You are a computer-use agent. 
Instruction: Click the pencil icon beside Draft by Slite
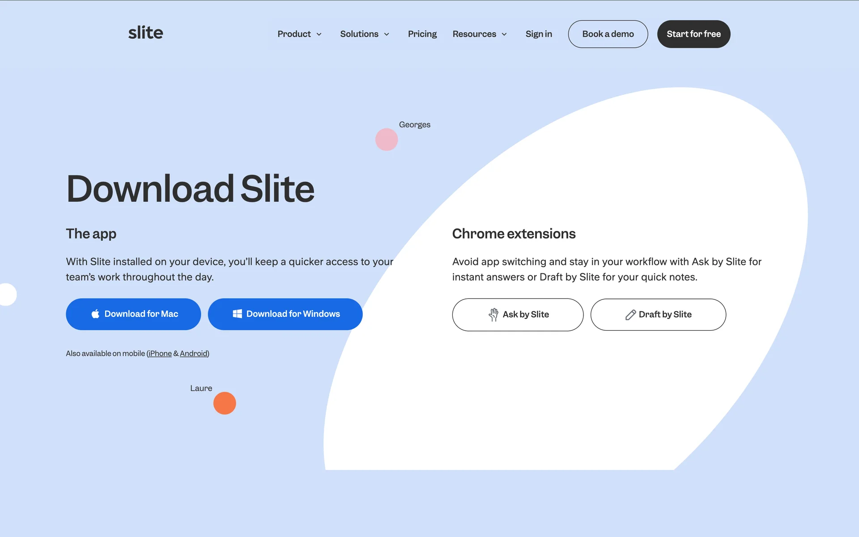[x=630, y=315]
